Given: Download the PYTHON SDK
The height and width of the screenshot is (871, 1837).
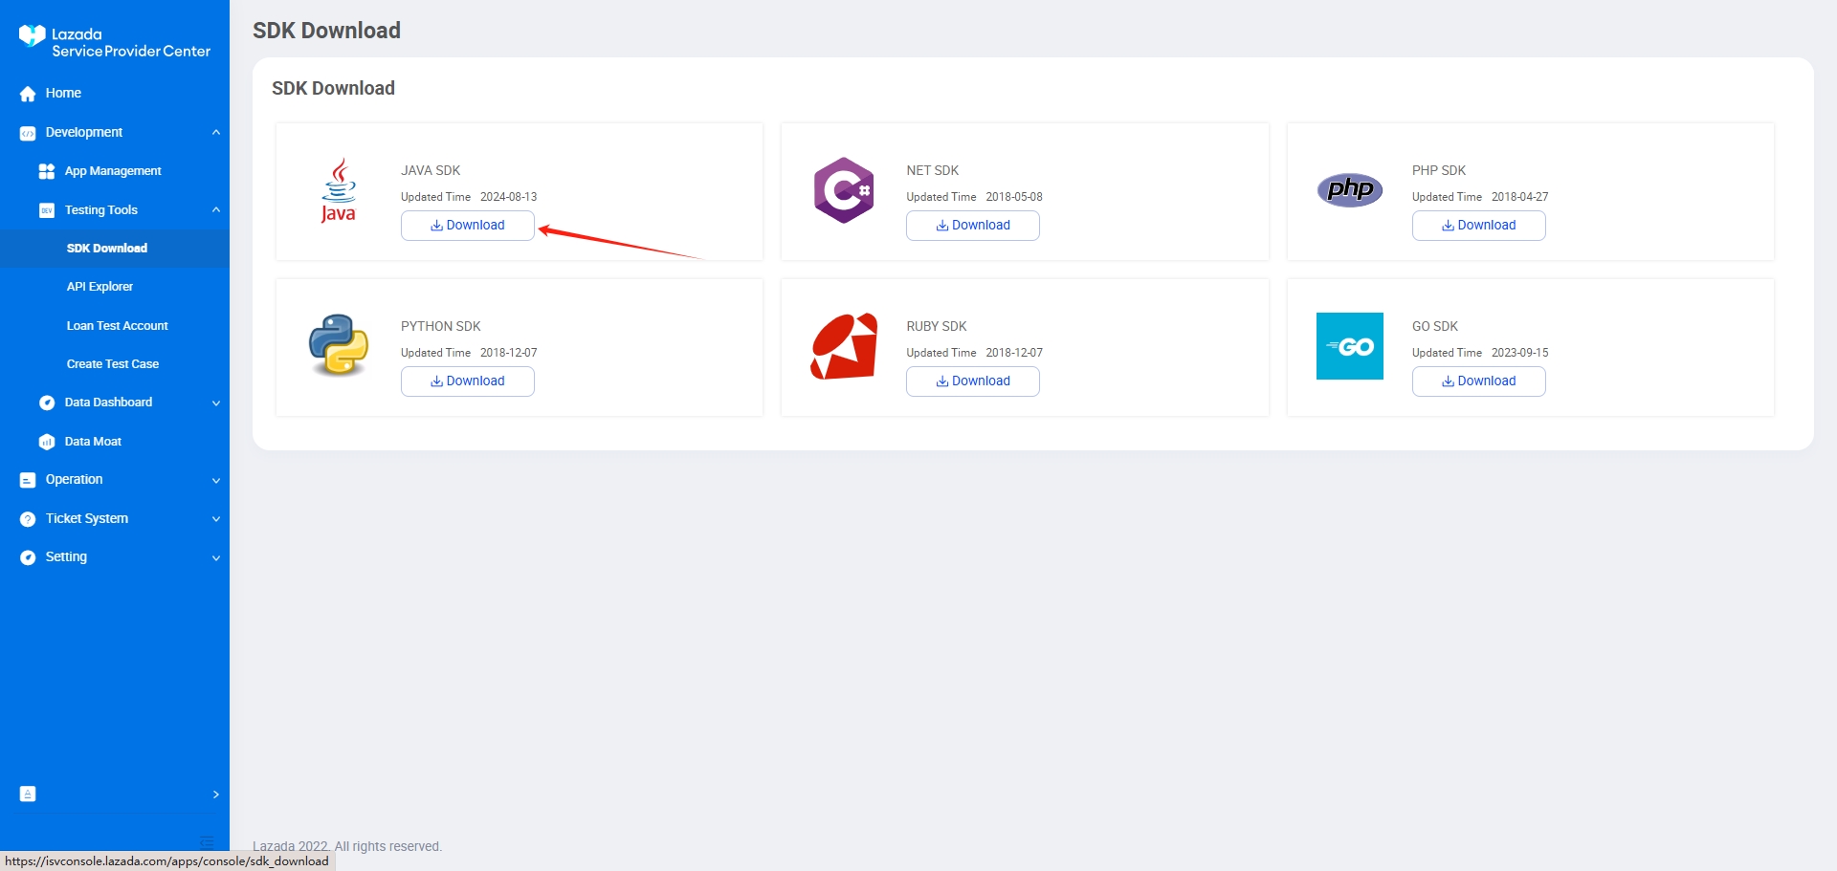Looking at the screenshot, I should [468, 381].
